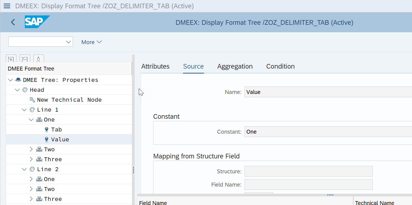412x205 pixels.
Task: Select the palette icon beside Line 2
Action: click(32, 169)
